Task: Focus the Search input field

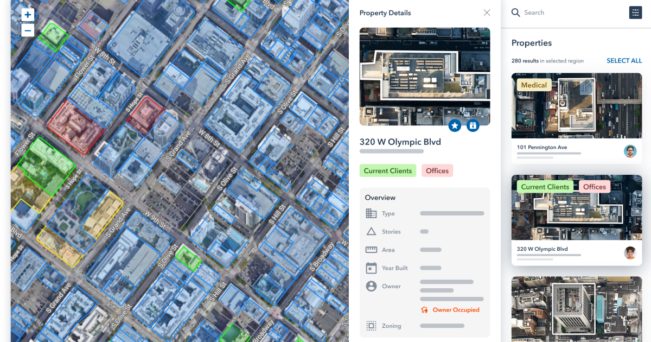Action: (x=567, y=12)
